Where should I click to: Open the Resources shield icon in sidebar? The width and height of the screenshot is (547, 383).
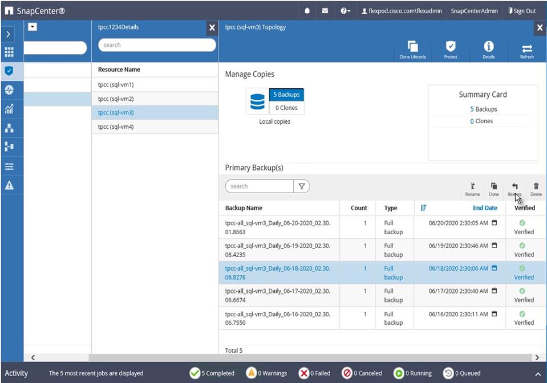9,71
